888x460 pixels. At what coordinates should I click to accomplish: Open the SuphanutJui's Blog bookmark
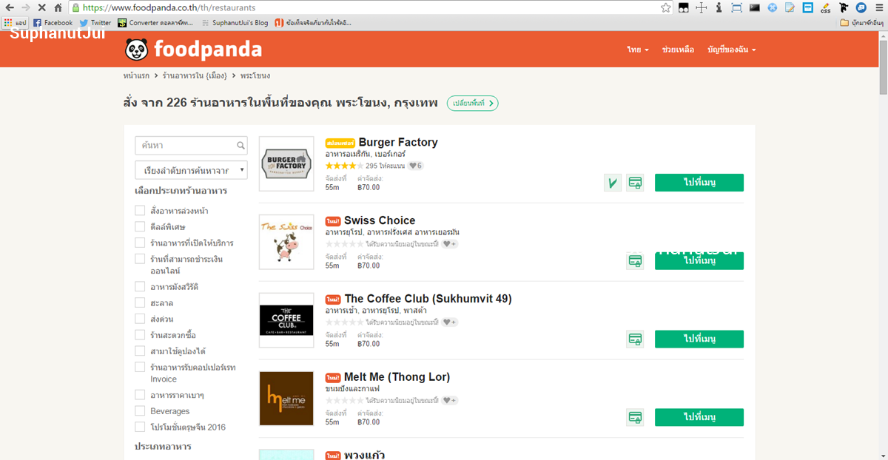(235, 23)
